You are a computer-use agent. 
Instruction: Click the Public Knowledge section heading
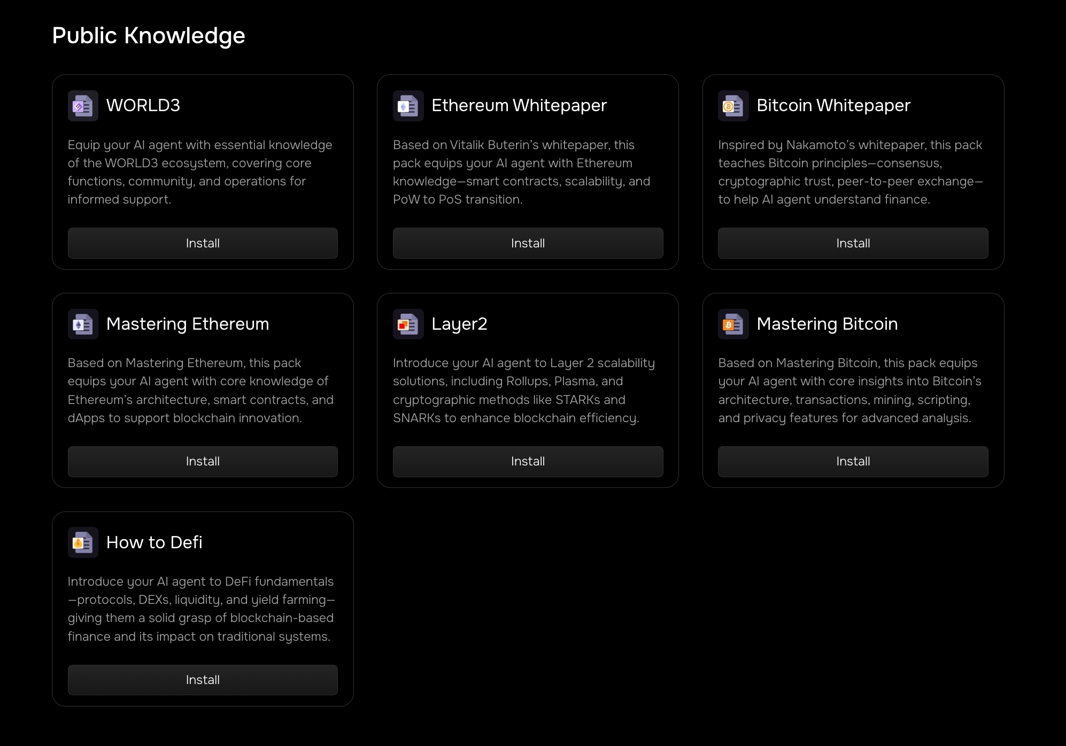pos(149,36)
